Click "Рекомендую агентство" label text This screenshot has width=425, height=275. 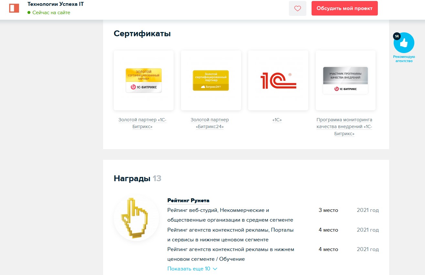(x=404, y=59)
